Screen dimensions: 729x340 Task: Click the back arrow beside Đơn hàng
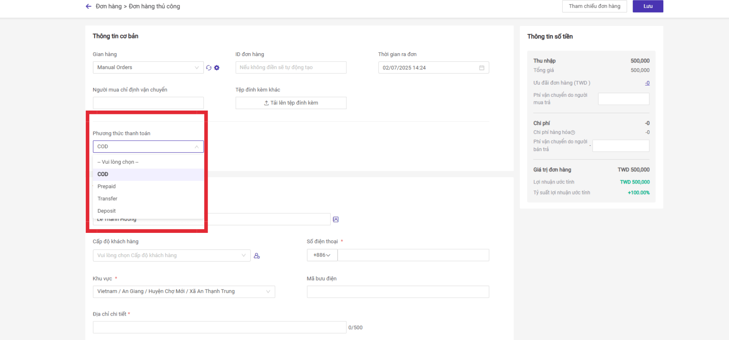click(88, 6)
